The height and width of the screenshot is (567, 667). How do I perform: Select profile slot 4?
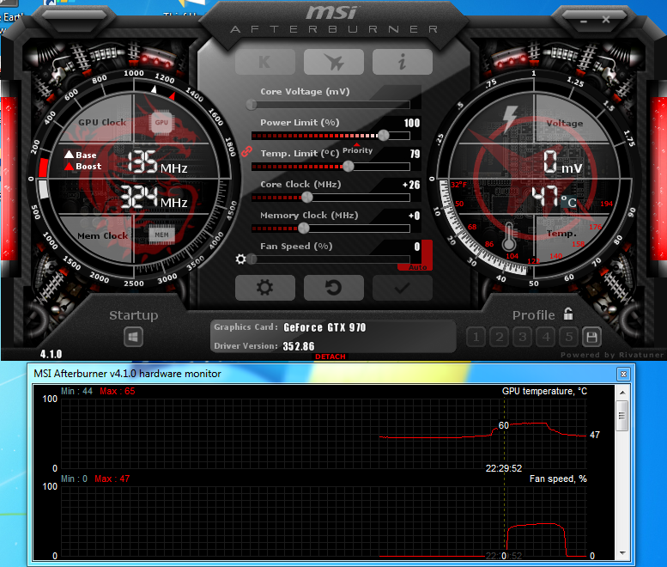pos(546,338)
